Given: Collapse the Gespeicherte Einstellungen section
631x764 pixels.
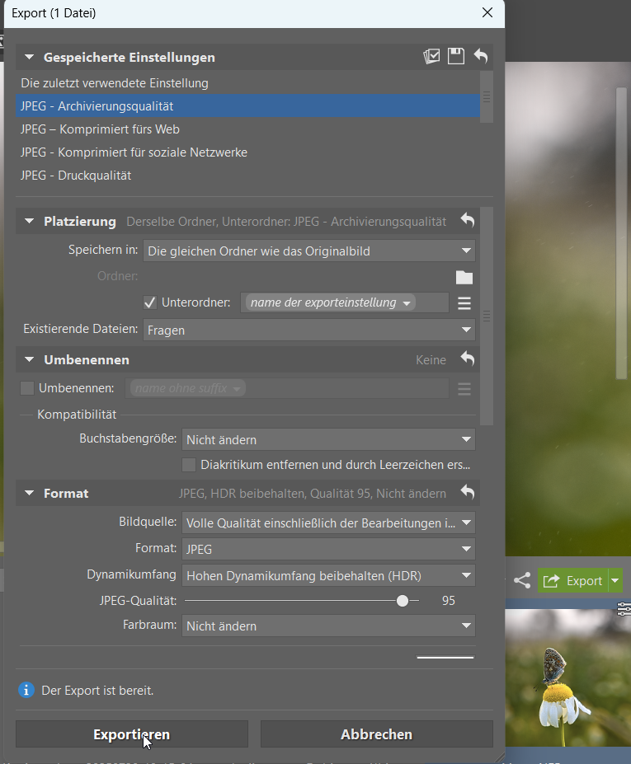Looking at the screenshot, I should [30, 58].
